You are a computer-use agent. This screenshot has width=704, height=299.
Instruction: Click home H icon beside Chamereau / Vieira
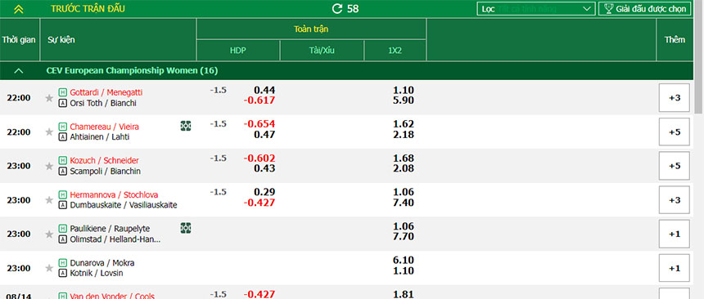pyautogui.click(x=62, y=127)
